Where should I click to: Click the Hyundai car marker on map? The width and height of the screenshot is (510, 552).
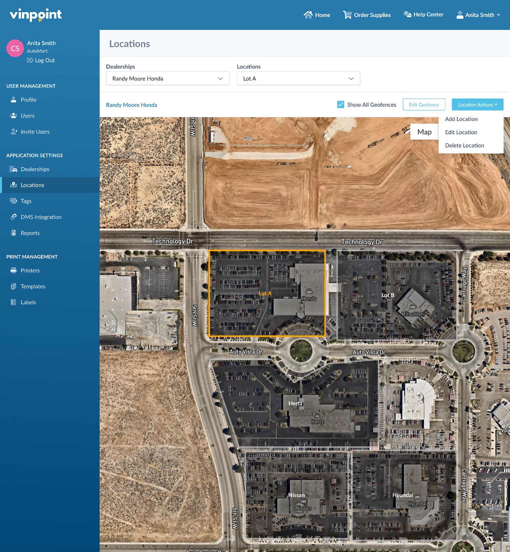(417, 496)
